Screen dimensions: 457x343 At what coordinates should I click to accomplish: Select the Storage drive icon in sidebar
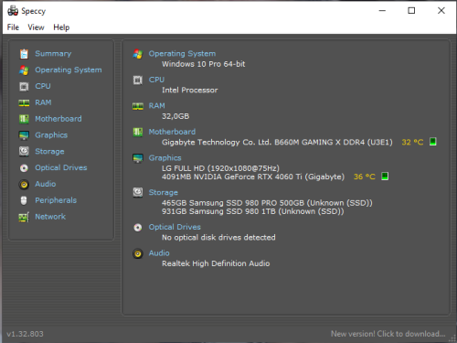24,152
